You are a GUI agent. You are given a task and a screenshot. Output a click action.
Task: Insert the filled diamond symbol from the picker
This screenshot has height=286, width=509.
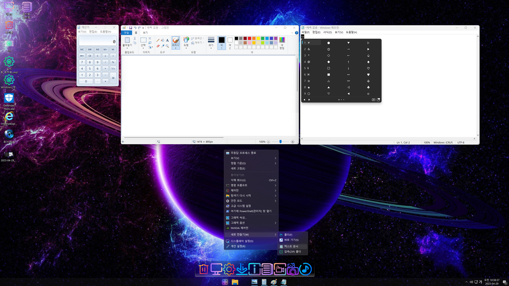pyautogui.click(x=329, y=62)
